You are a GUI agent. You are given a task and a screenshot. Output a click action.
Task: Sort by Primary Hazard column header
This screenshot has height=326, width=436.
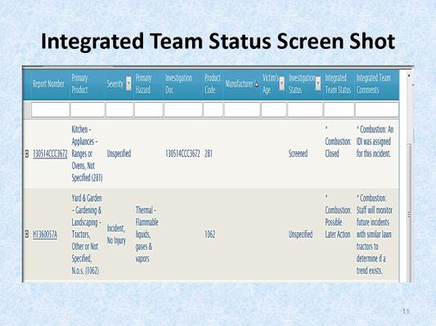click(143, 83)
